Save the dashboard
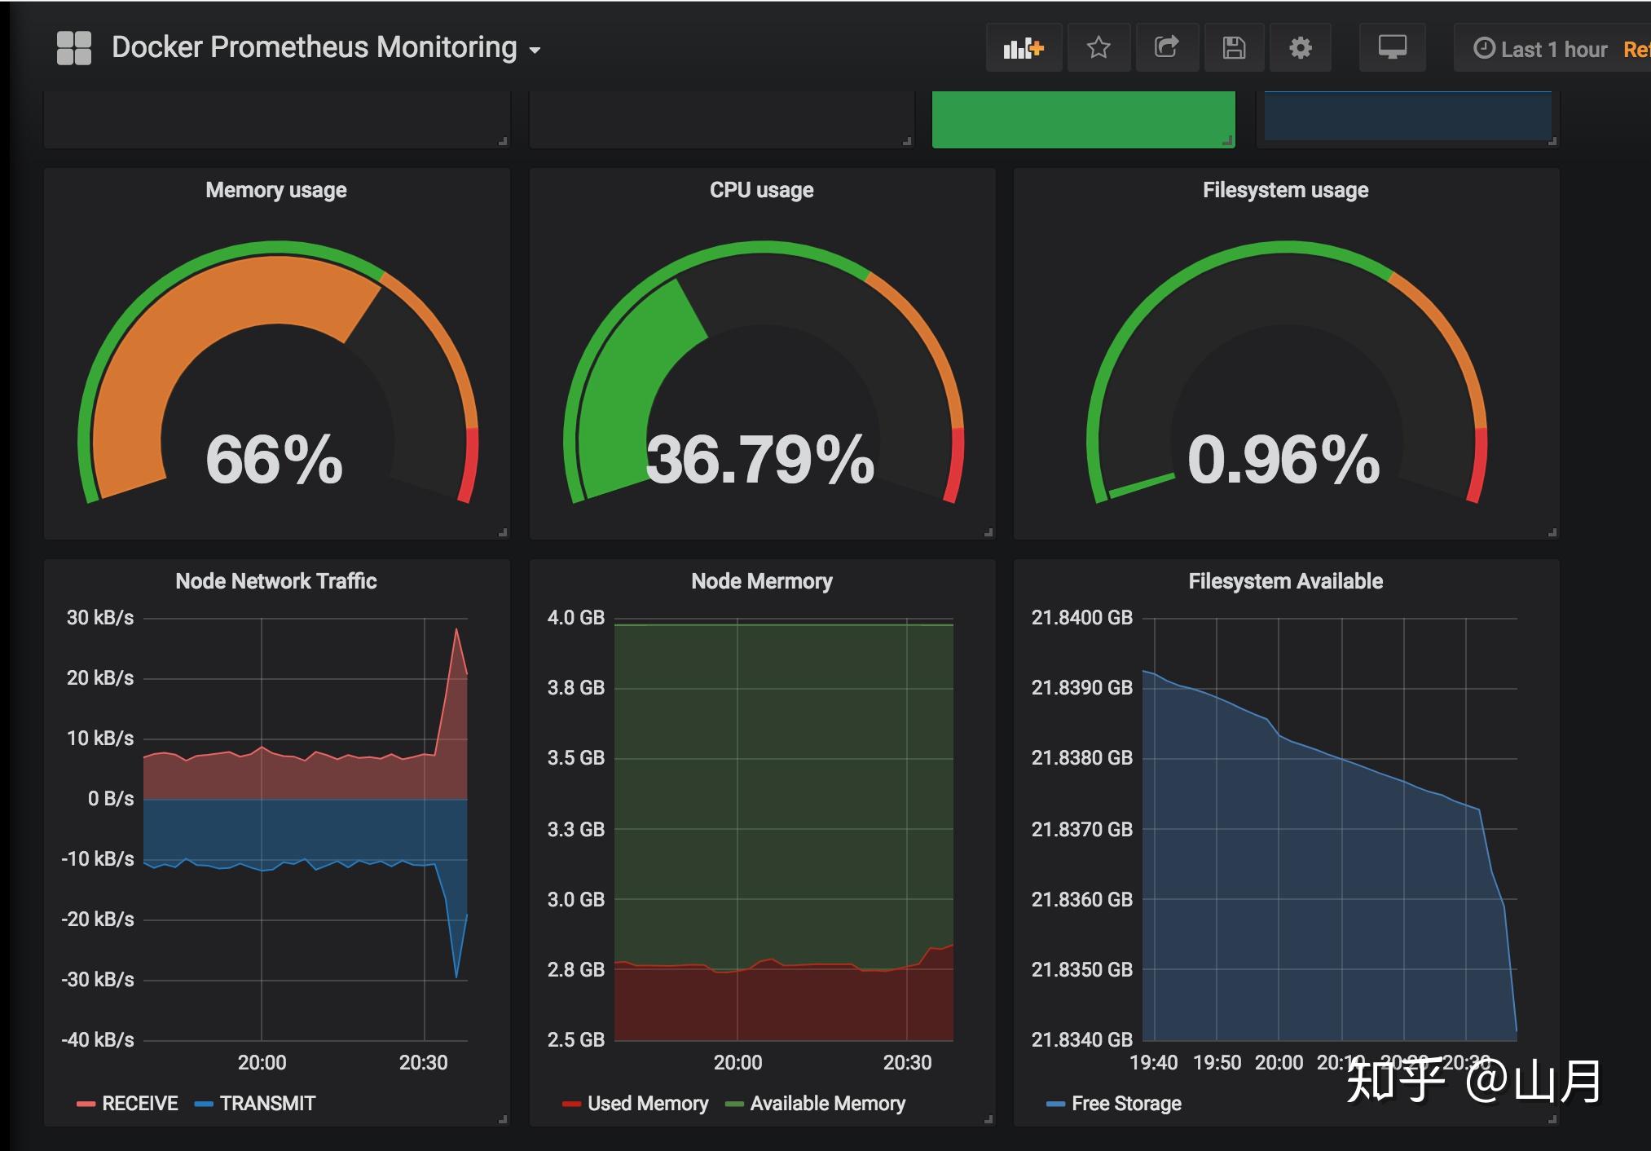 [1234, 48]
